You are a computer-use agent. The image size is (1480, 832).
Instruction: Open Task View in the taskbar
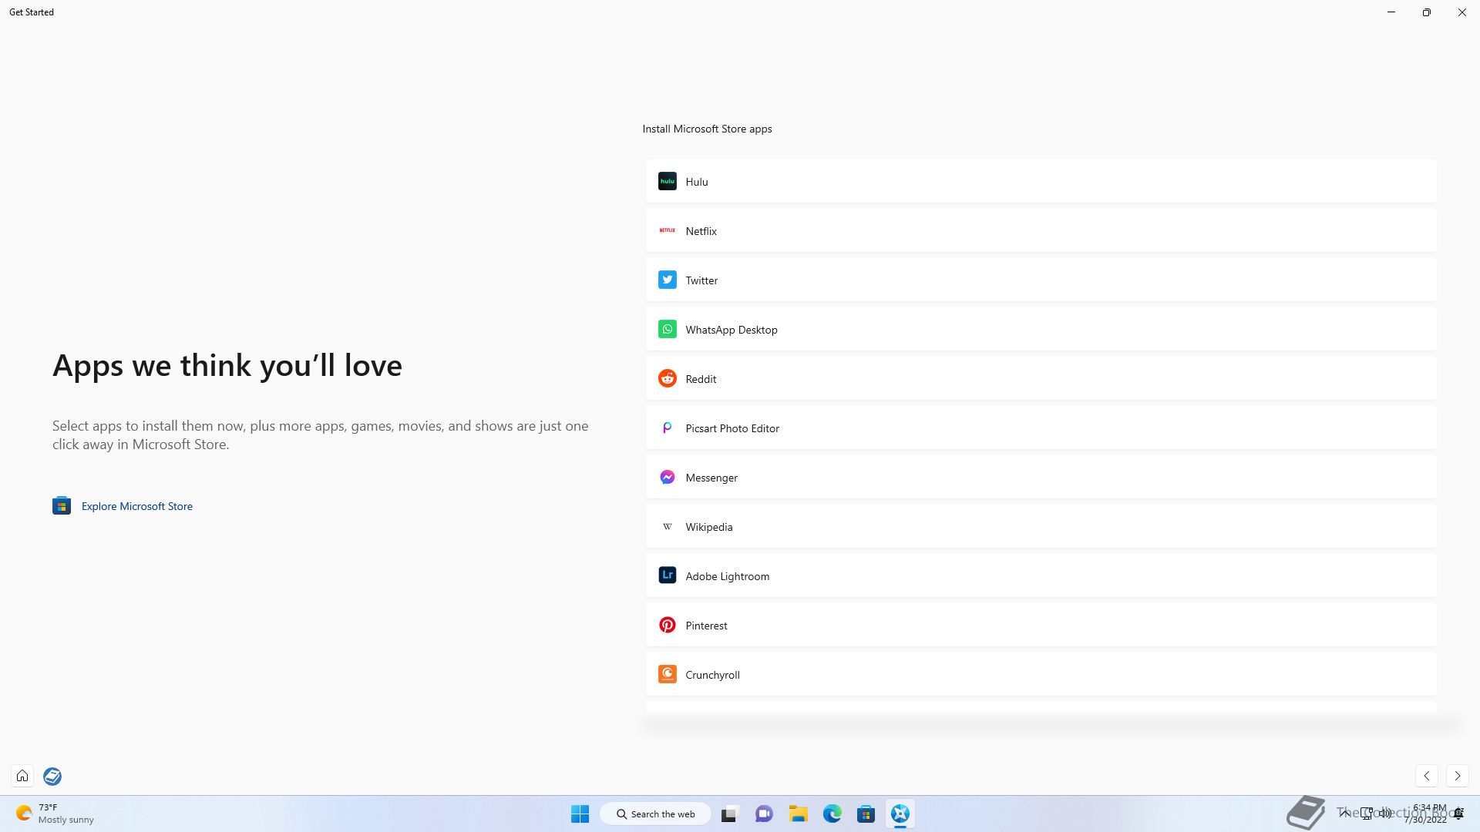click(x=729, y=814)
